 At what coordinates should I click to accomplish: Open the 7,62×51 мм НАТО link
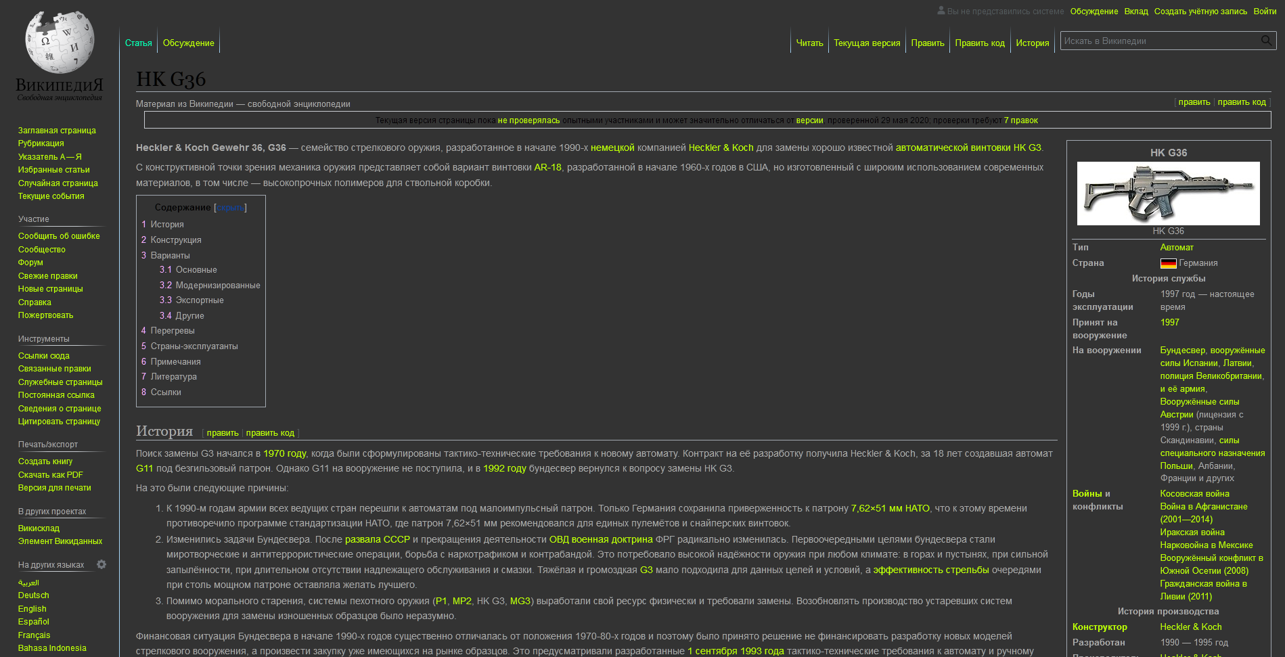point(891,508)
